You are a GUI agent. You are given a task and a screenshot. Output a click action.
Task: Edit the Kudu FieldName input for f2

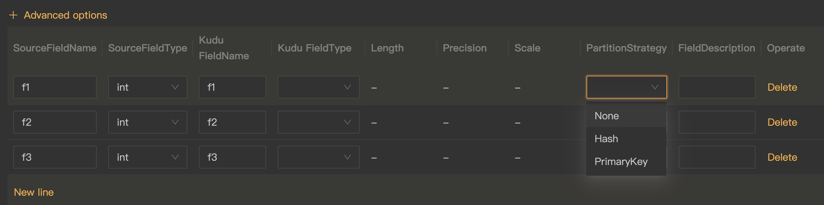point(232,122)
